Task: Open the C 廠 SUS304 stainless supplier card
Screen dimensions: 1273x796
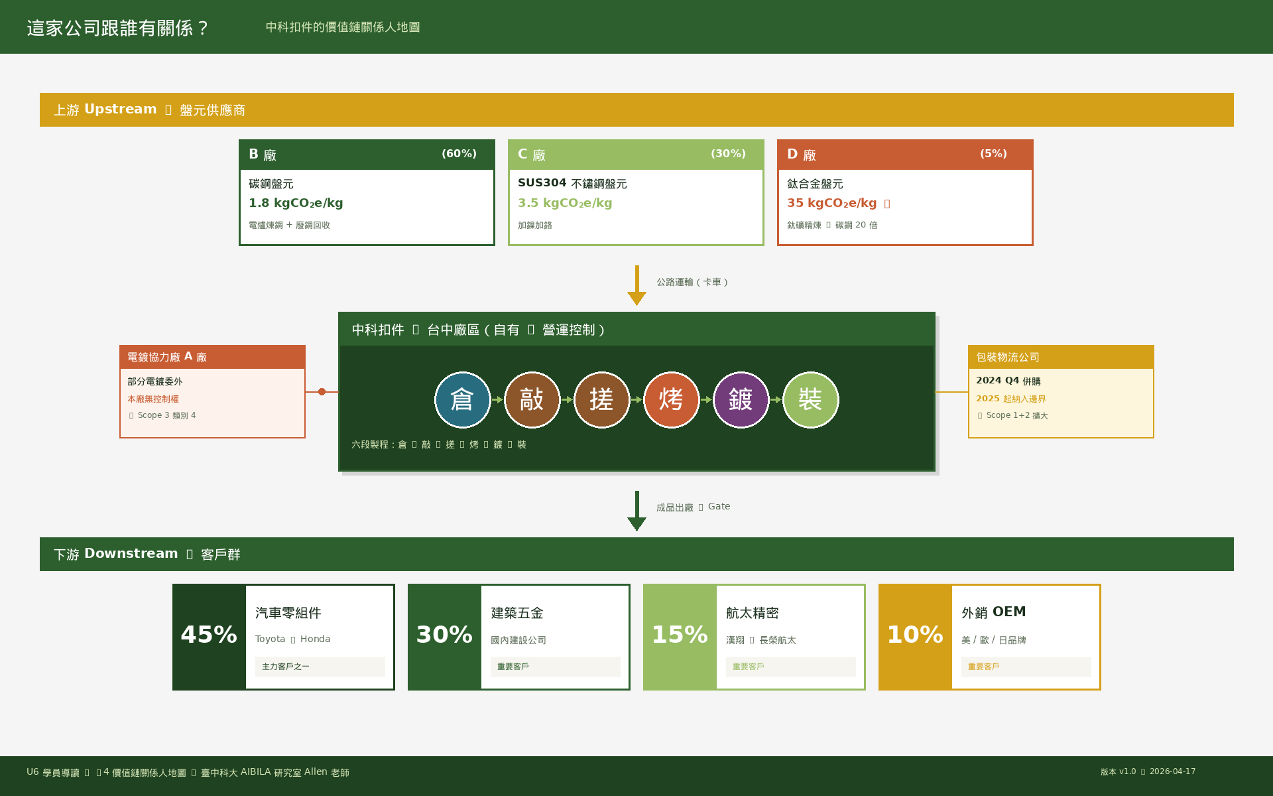Action: (x=636, y=192)
